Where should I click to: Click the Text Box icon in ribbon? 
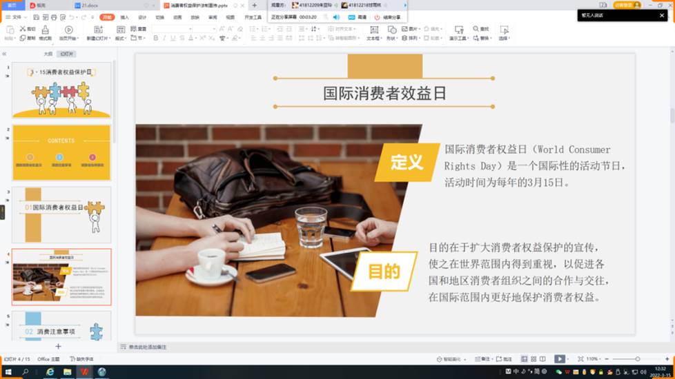tap(374, 30)
